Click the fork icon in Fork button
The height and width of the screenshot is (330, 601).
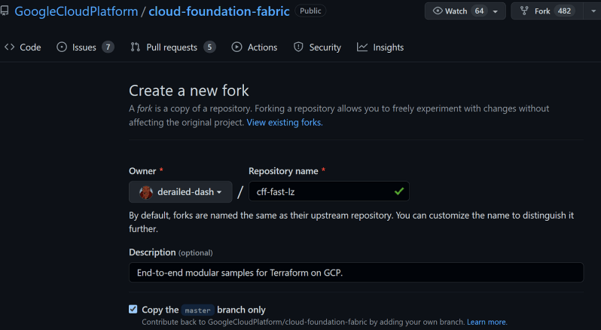pos(524,11)
